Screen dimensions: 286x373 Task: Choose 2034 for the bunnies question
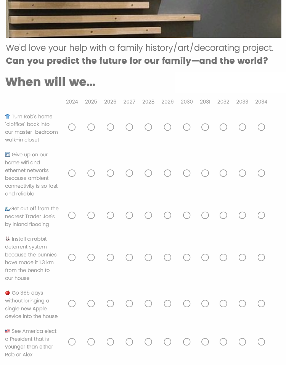[x=261, y=257]
